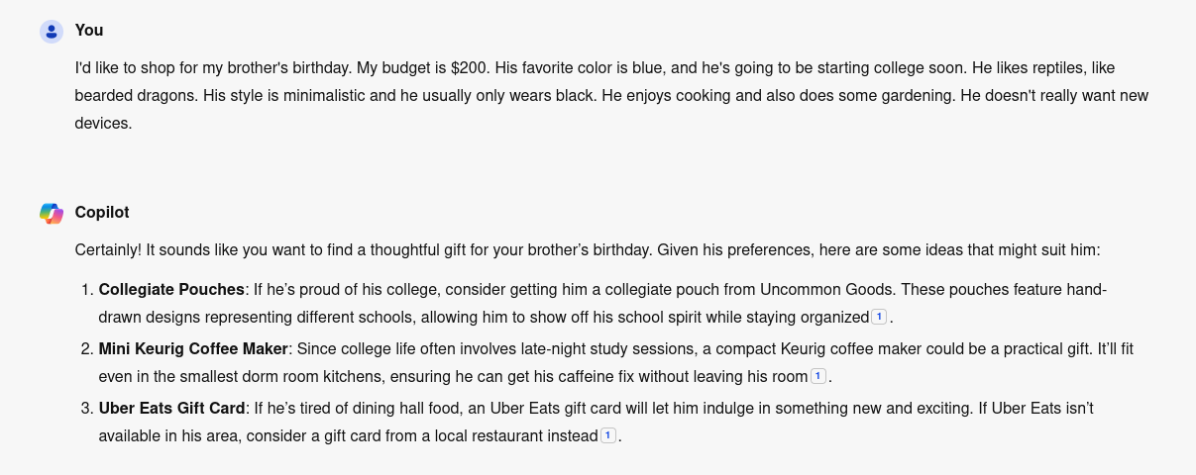Select the bold "Uber Eats Gift Card" title
1196x475 pixels.
[x=171, y=409]
